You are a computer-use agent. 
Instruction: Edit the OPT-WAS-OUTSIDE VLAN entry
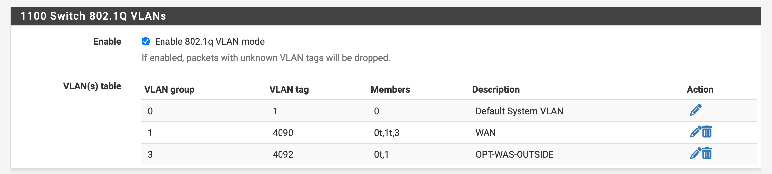tap(695, 154)
